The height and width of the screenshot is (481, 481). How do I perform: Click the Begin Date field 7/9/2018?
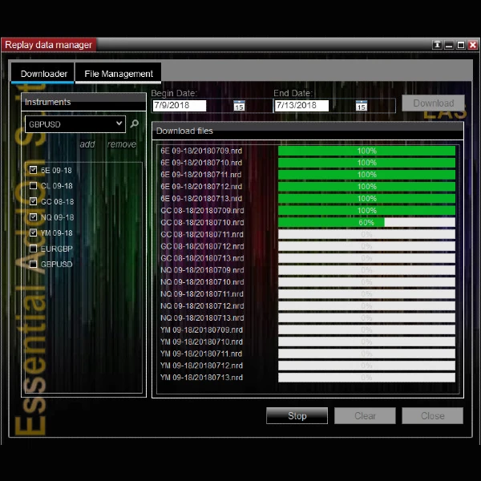pos(179,105)
